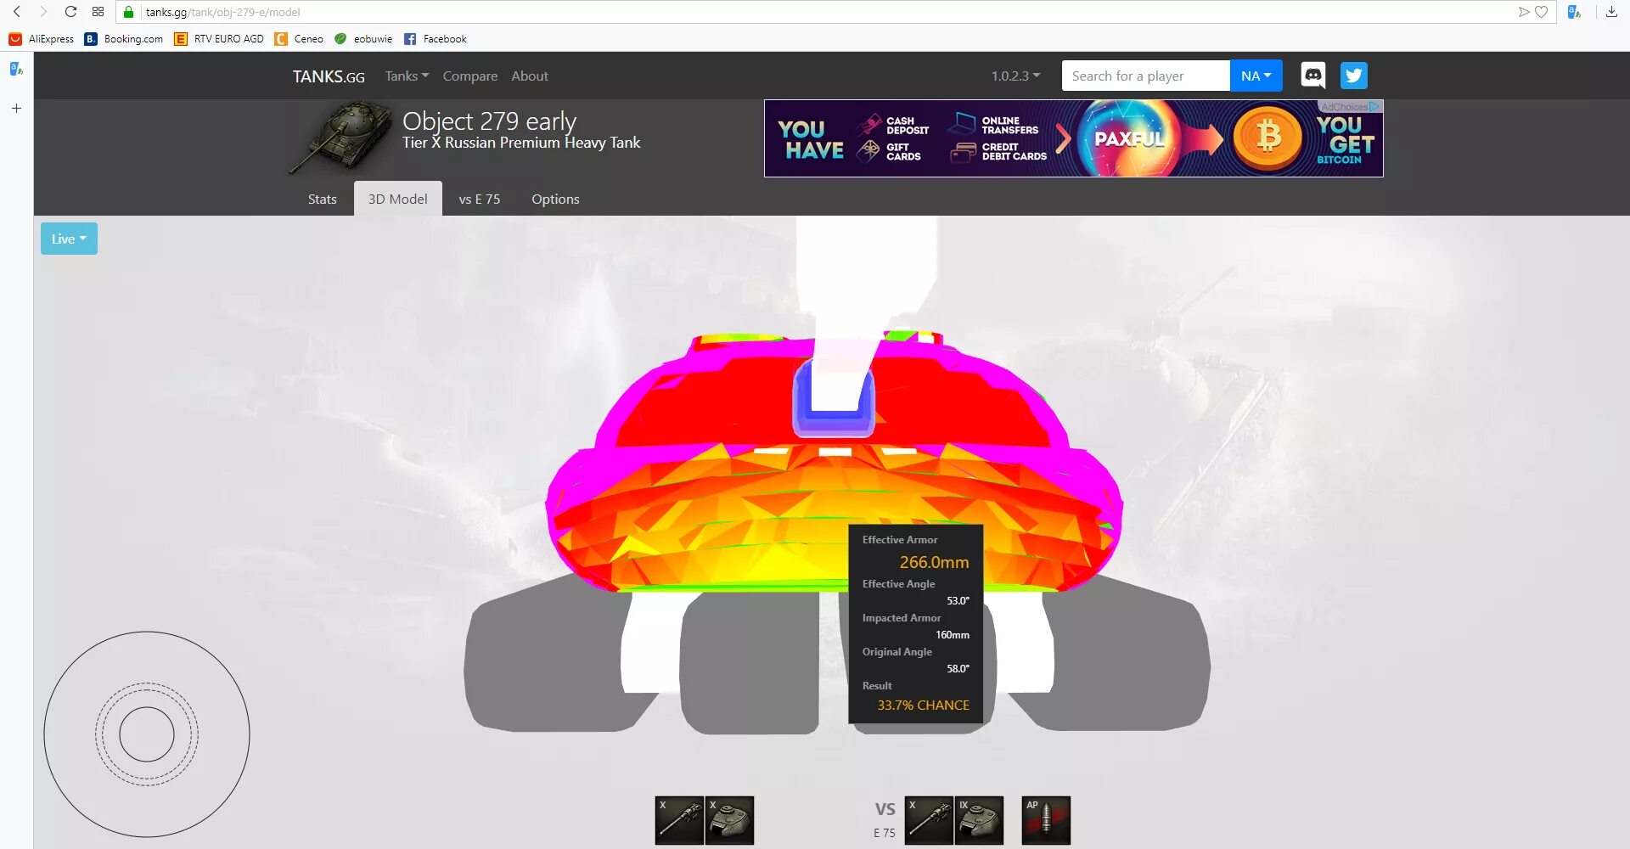Screen dimensions: 1630x849
Task: Select the Object 279 tier X gun module
Action: coord(679,820)
